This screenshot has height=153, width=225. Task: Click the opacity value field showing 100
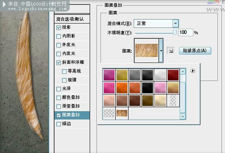185,32
